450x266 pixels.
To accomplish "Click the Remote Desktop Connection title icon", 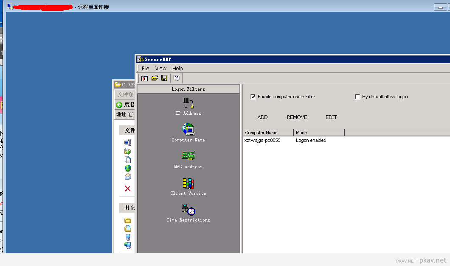I will 10,7.
